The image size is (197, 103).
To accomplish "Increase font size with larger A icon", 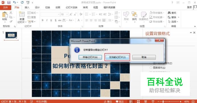I will point(71,15).
